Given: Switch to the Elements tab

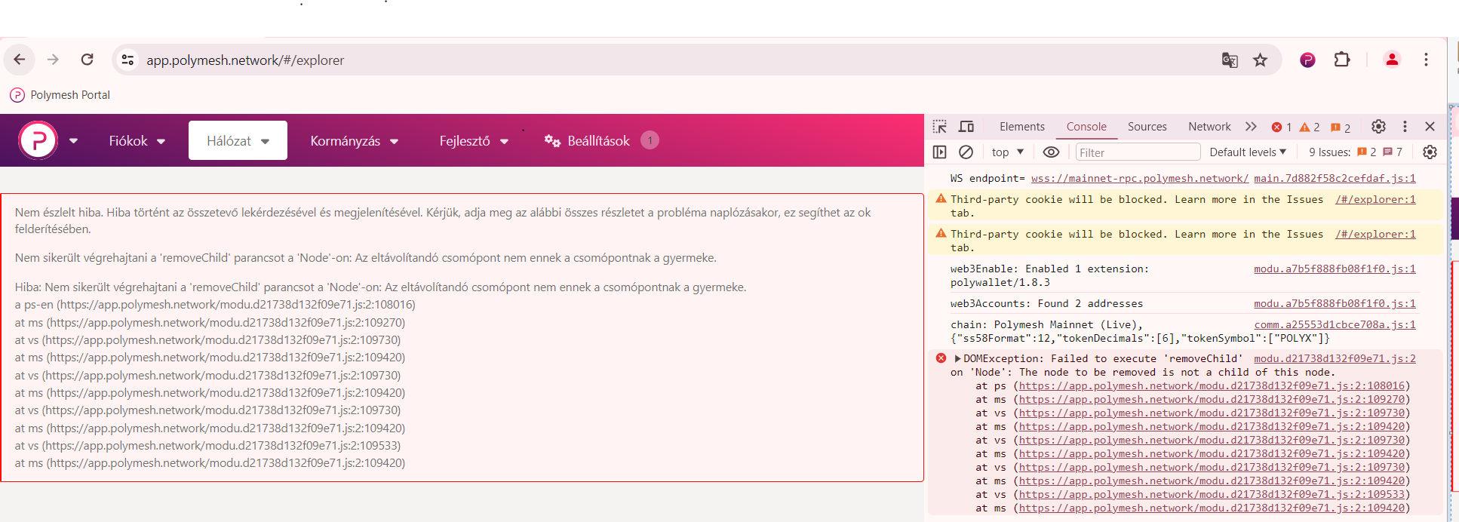Looking at the screenshot, I should pyautogui.click(x=1022, y=127).
